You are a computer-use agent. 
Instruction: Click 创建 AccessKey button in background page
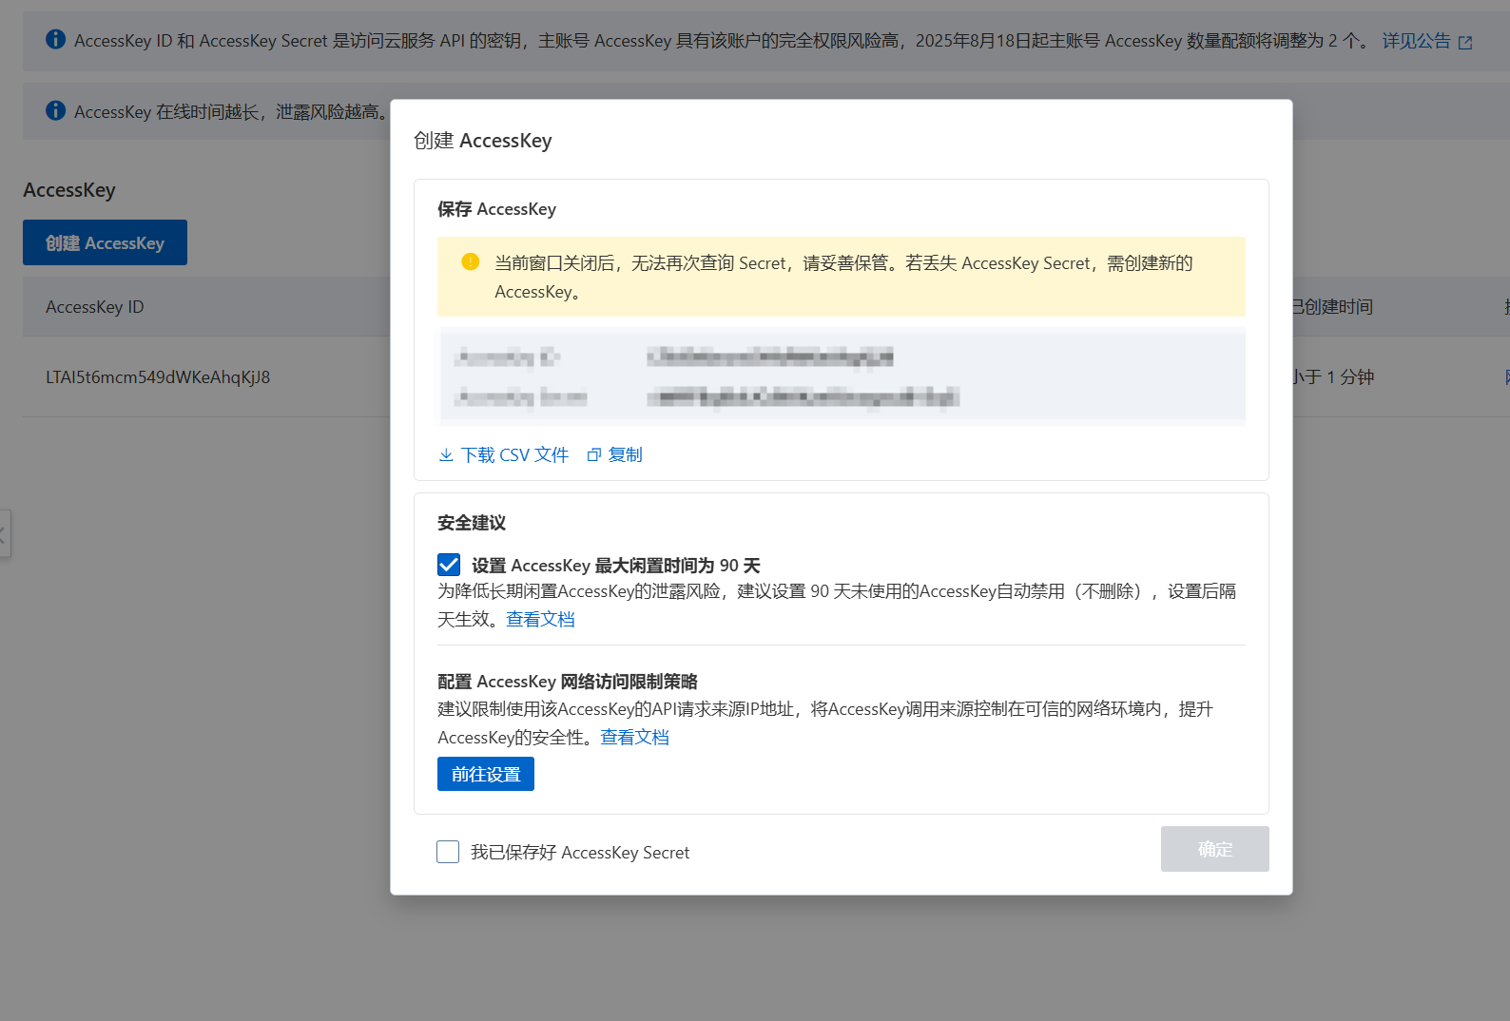(105, 242)
